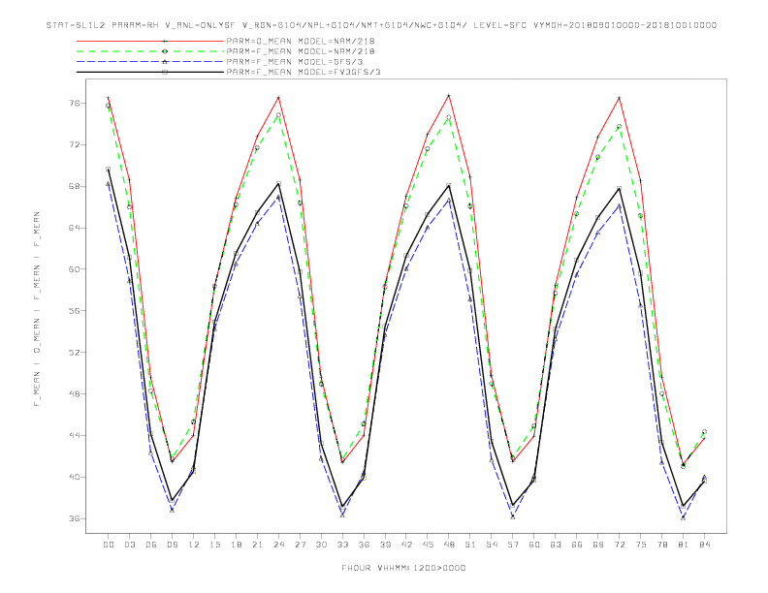
Task: Select legend label PARM=F_MEAN MODEL=FV3GFS/3
Action: [x=304, y=72]
